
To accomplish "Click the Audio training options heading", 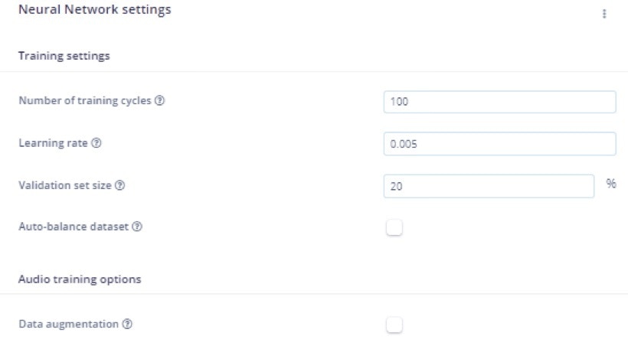I will tap(80, 279).
